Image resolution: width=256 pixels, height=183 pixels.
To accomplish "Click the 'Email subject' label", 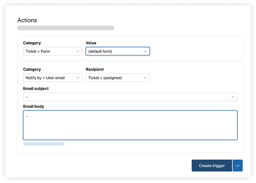I will coord(36,89).
